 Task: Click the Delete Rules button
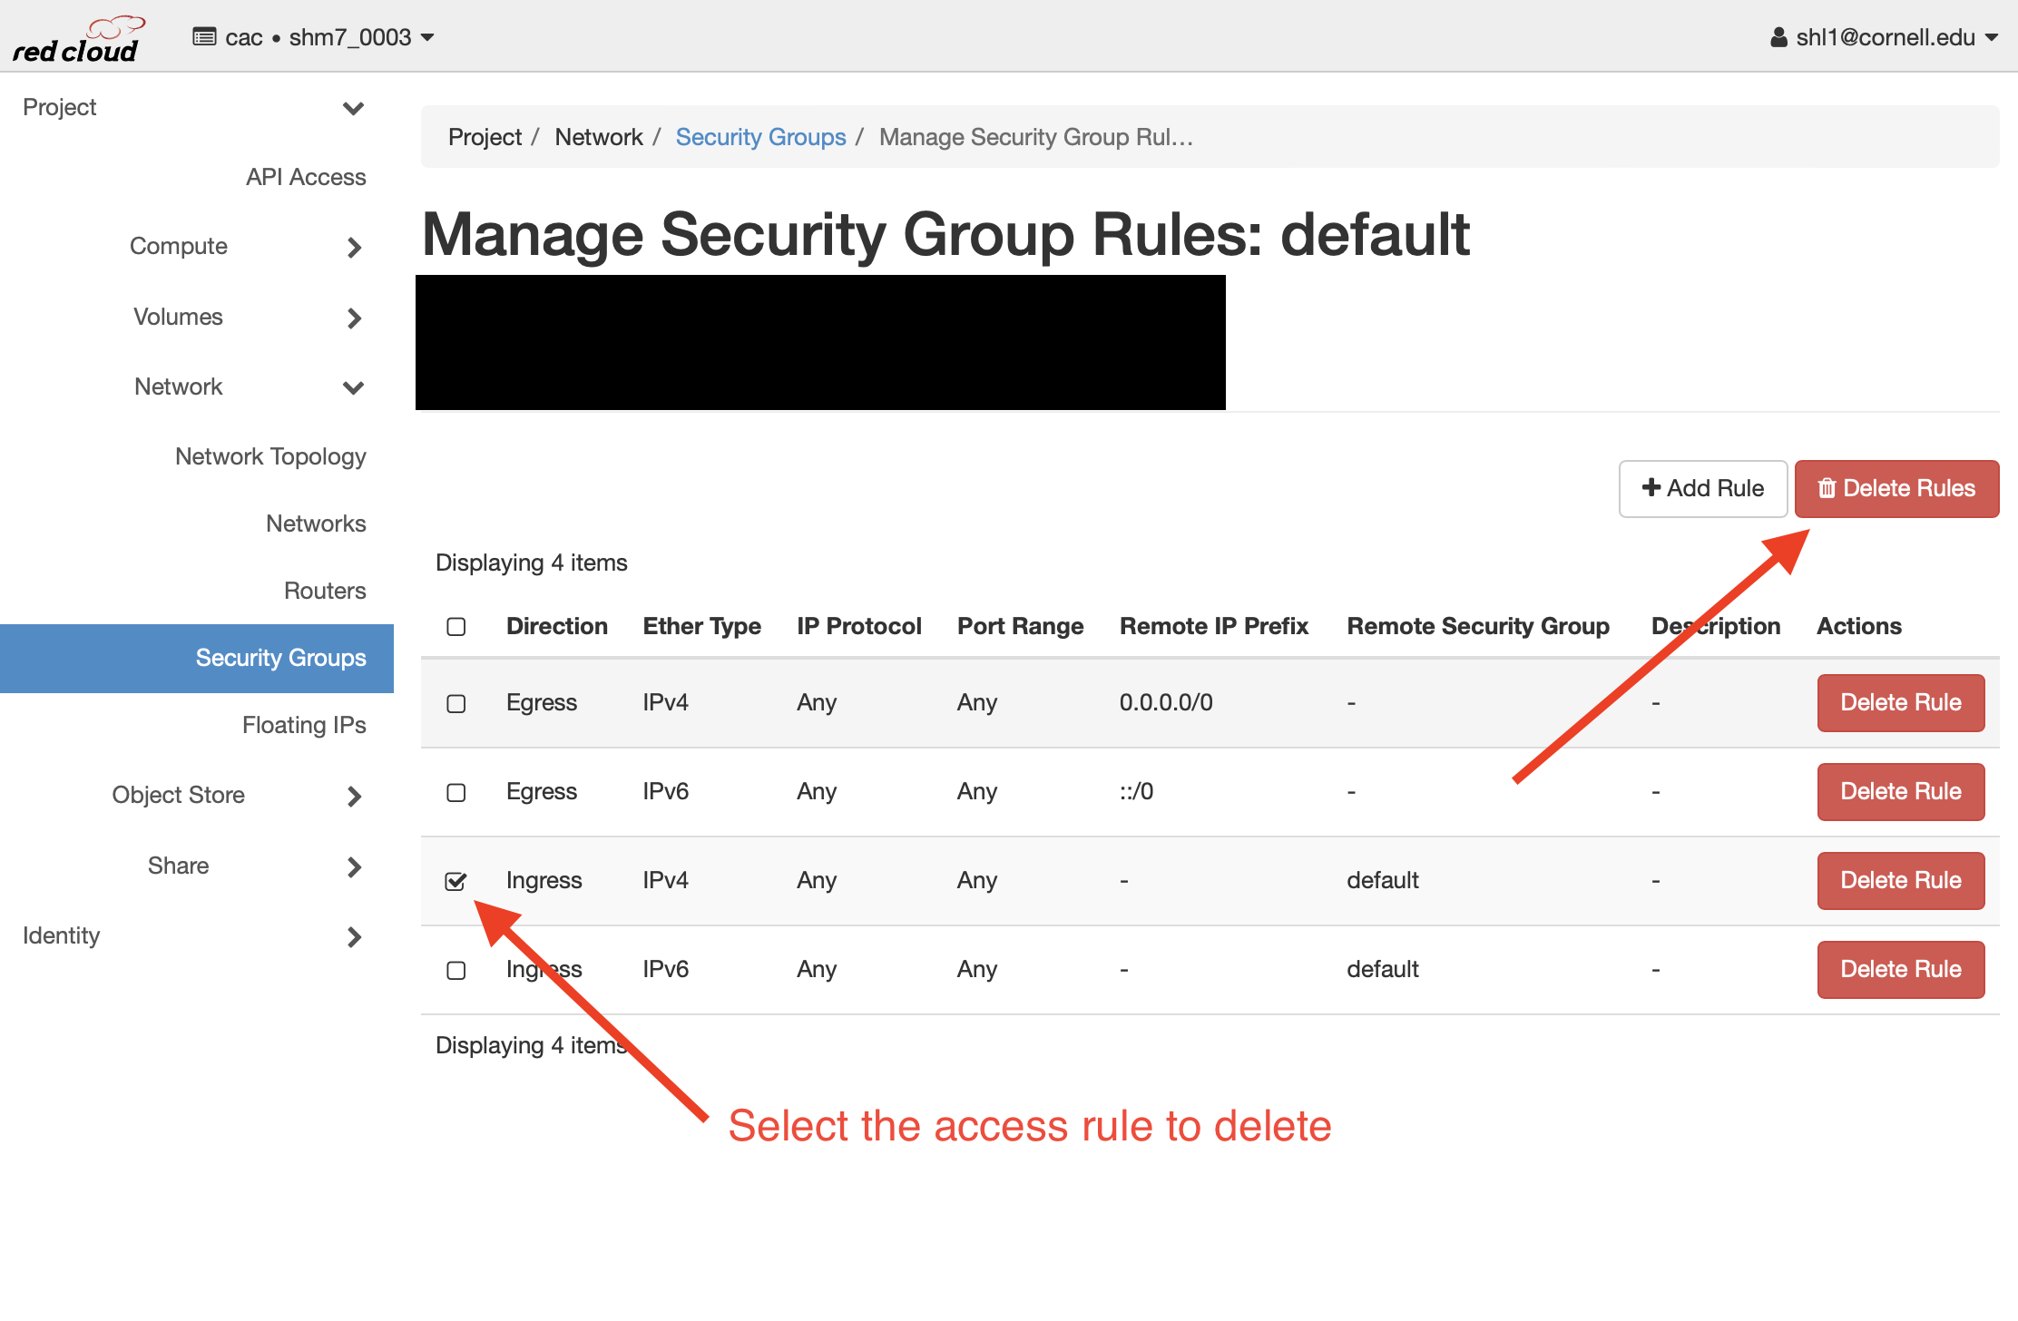click(x=1896, y=488)
